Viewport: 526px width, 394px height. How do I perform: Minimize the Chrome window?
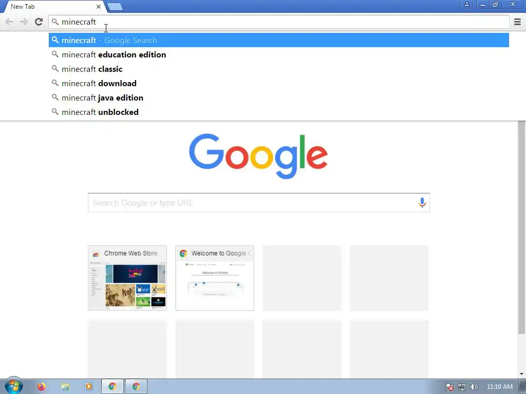click(483, 4)
